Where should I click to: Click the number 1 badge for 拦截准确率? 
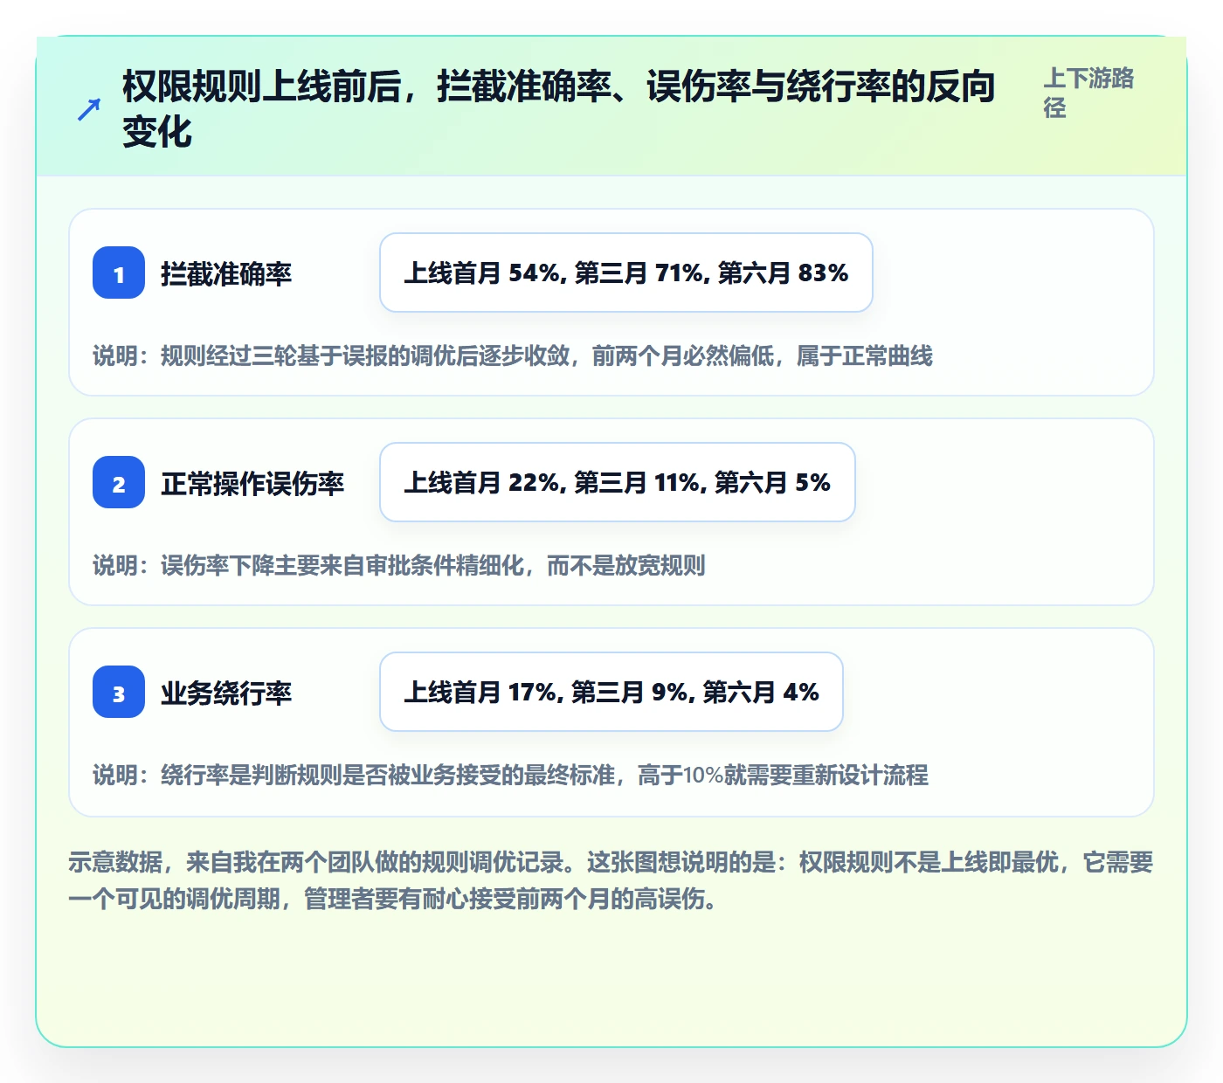pyautogui.click(x=119, y=273)
